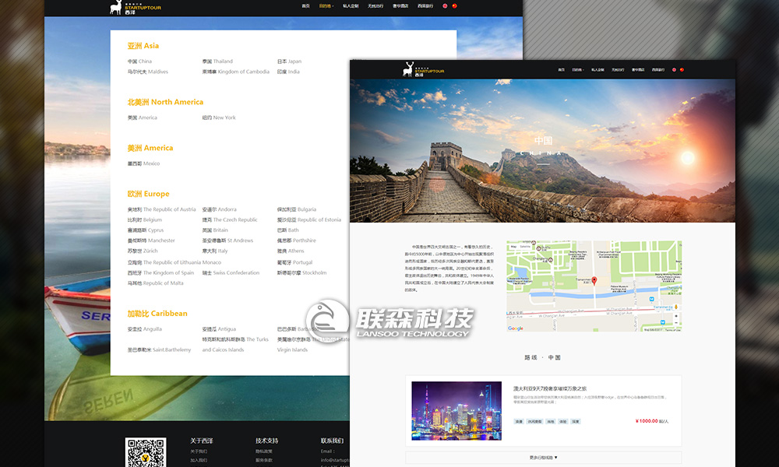The width and height of the screenshot is (779, 467).
Task: Open the Stockholm destination link
Action: [302, 273]
